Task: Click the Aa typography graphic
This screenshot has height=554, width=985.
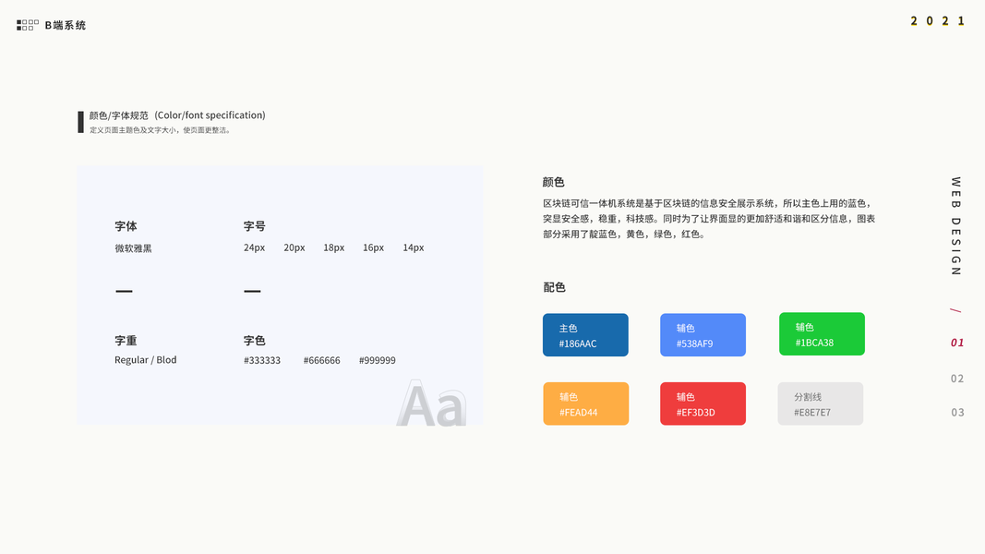Action: [431, 403]
